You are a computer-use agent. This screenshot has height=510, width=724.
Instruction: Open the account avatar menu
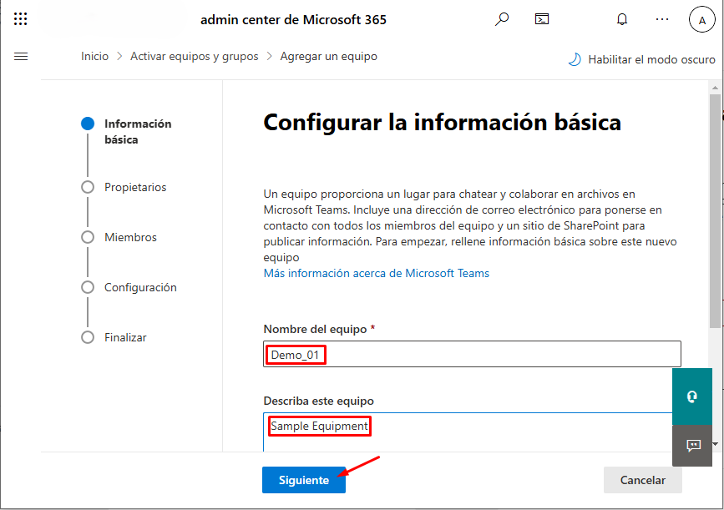point(701,20)
